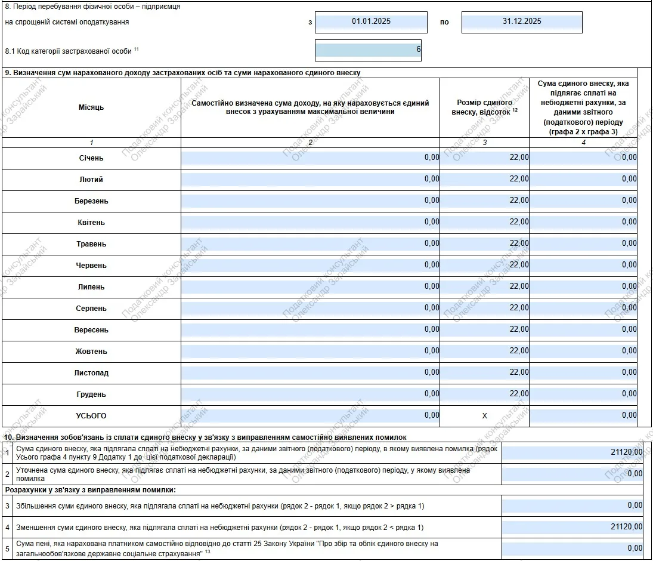
Task: Select the contribution rate field for Лютий
Action: click(484, 180)
